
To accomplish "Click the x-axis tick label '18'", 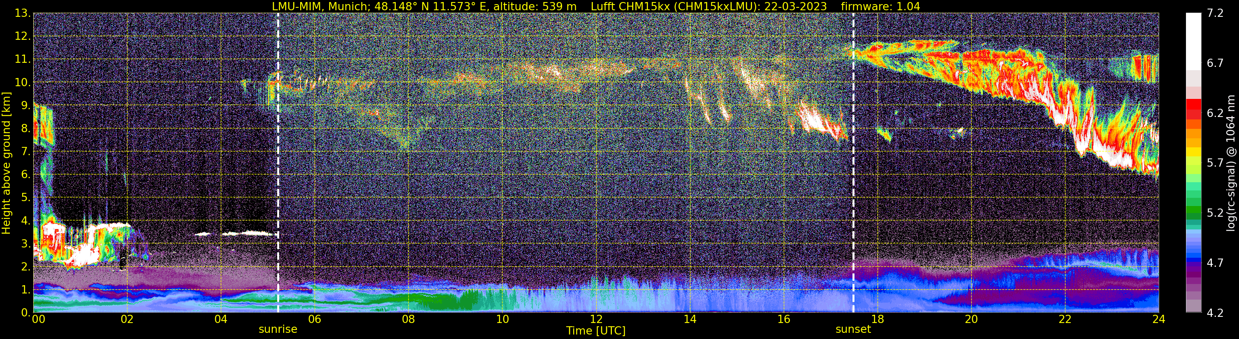I will pyautogui.click(x=877, y=319).
